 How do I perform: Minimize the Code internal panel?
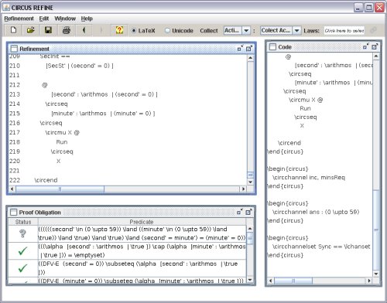point(366,46)
